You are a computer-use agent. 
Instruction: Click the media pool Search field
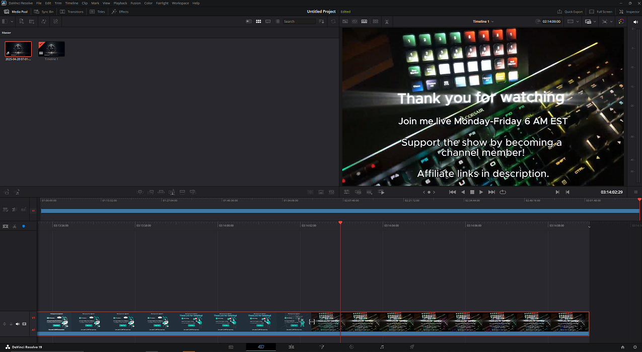pyautogui.click(x=299, y=21)
